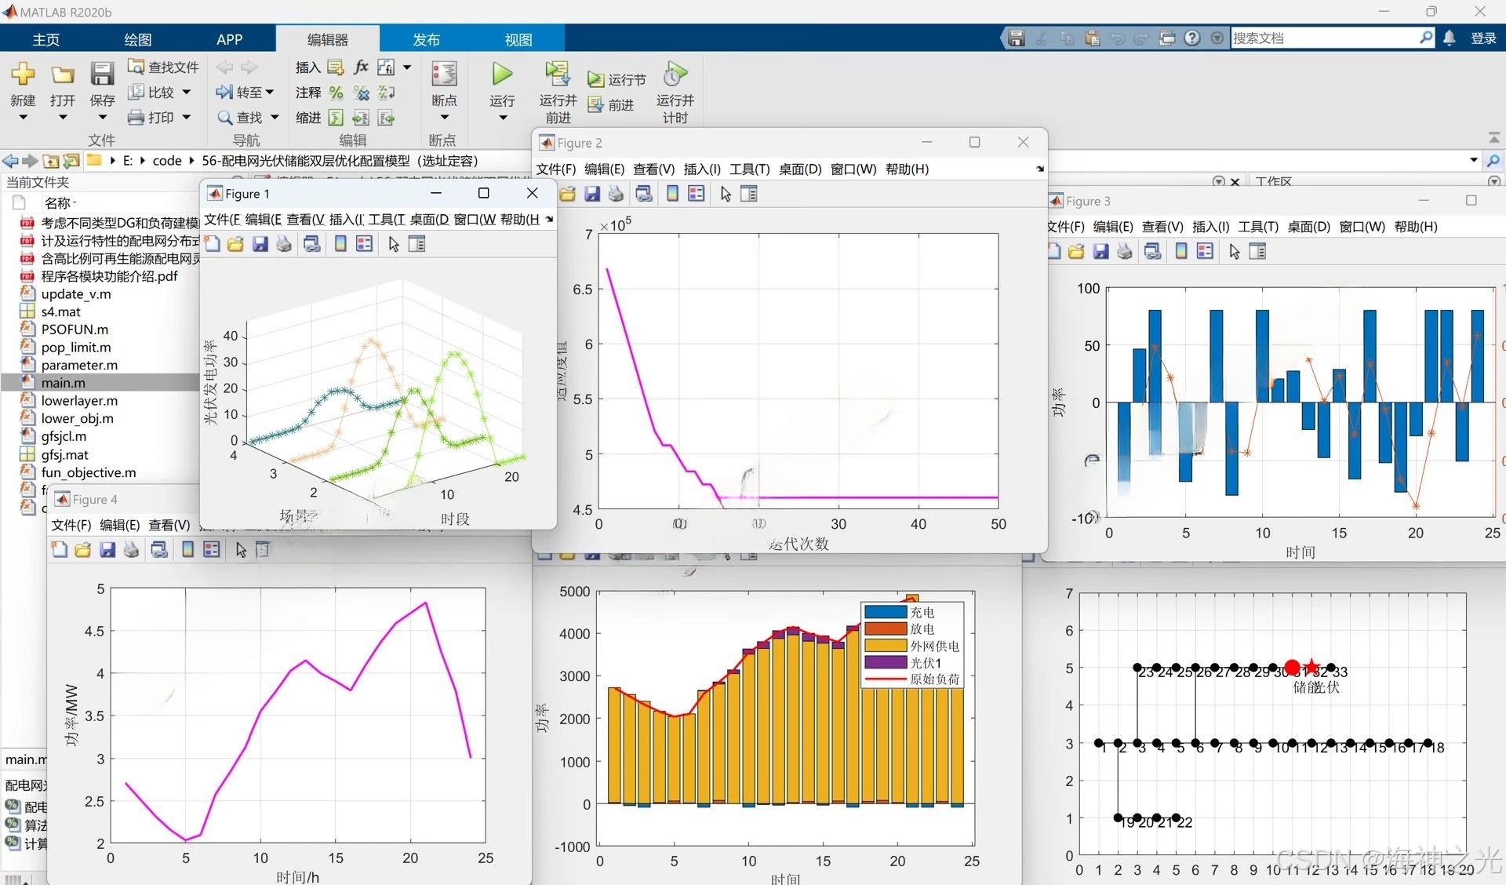
Task: Toggle Insert Colorbar in Figure 3 toolbar
Action: click(x=1181, y=251)
